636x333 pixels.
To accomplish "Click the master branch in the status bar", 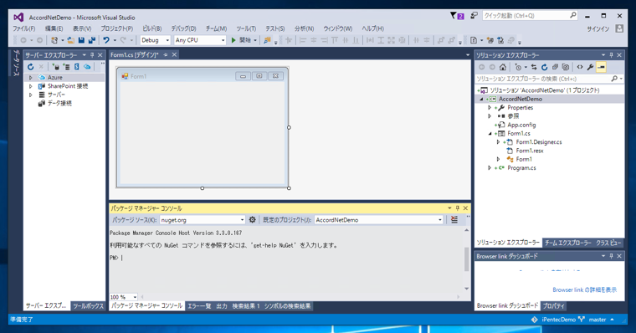I will click(x=597, y=320).
